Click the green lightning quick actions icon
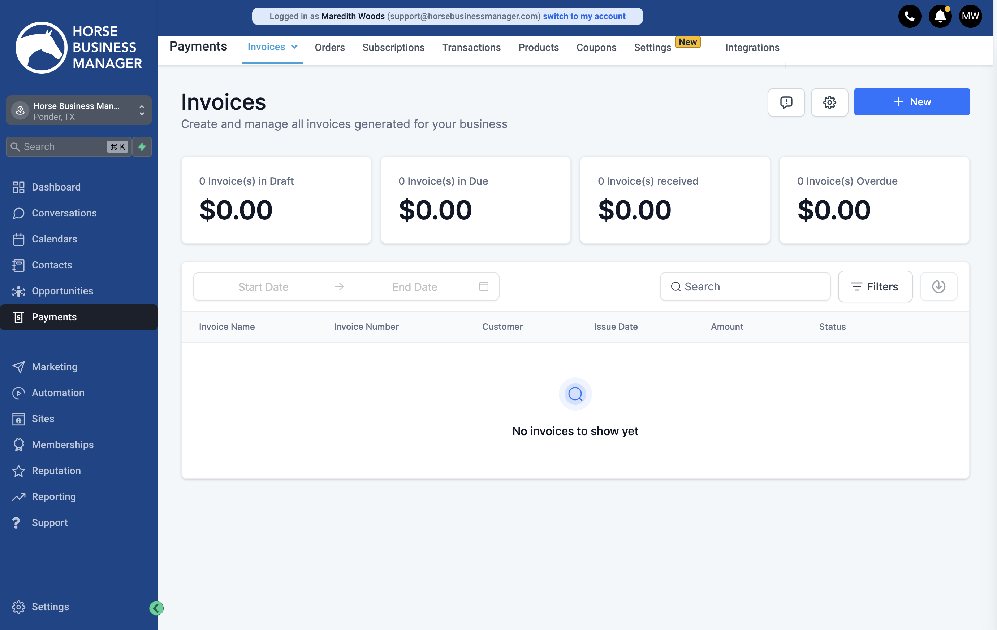 tap(142, 147)
